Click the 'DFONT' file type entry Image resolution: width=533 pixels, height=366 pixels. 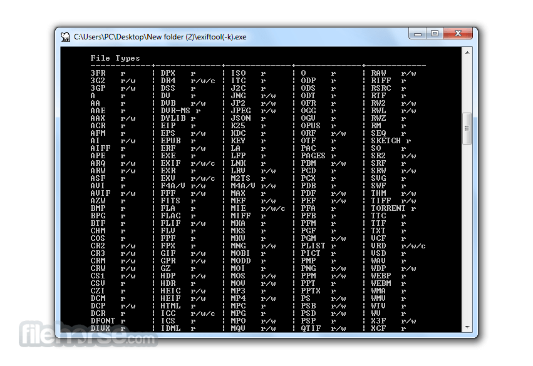(103, 320)
